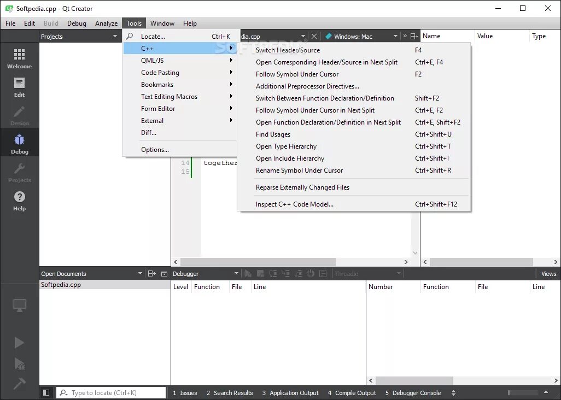Open the Debugger Console pane
Viewport: 561px width, 400px height.
413,393
